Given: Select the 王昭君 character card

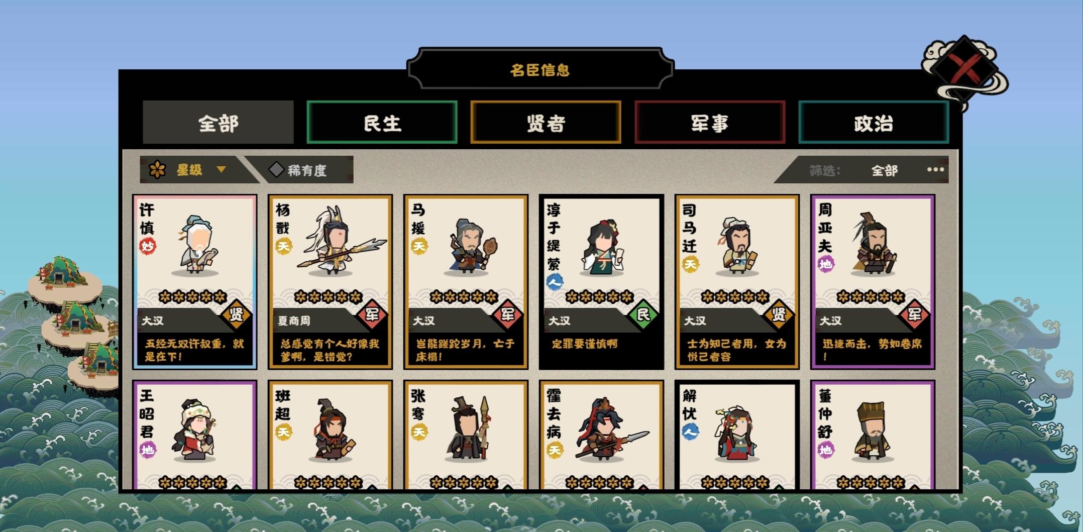Looking at the screenshot, I should point(195,435).
